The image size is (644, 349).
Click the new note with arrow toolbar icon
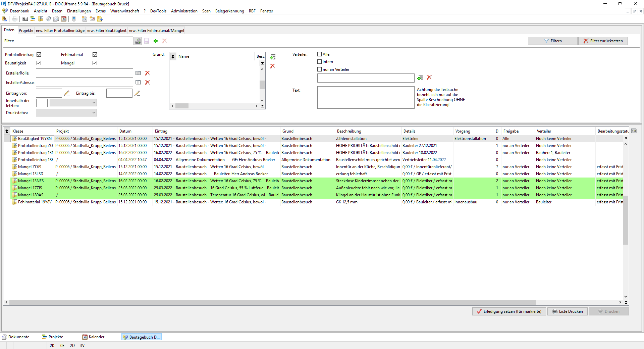coord(100,19)
